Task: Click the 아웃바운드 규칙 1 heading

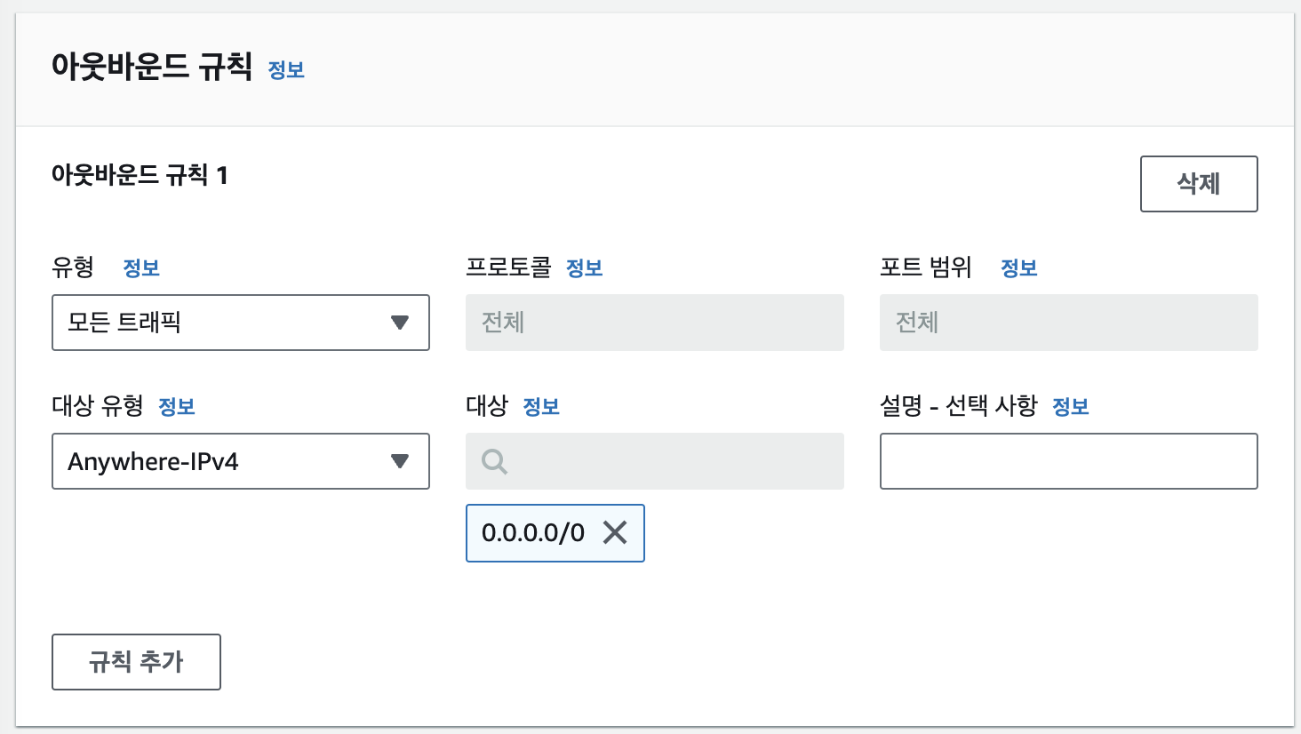Action: pyautogui.click(x=140, y=175)
